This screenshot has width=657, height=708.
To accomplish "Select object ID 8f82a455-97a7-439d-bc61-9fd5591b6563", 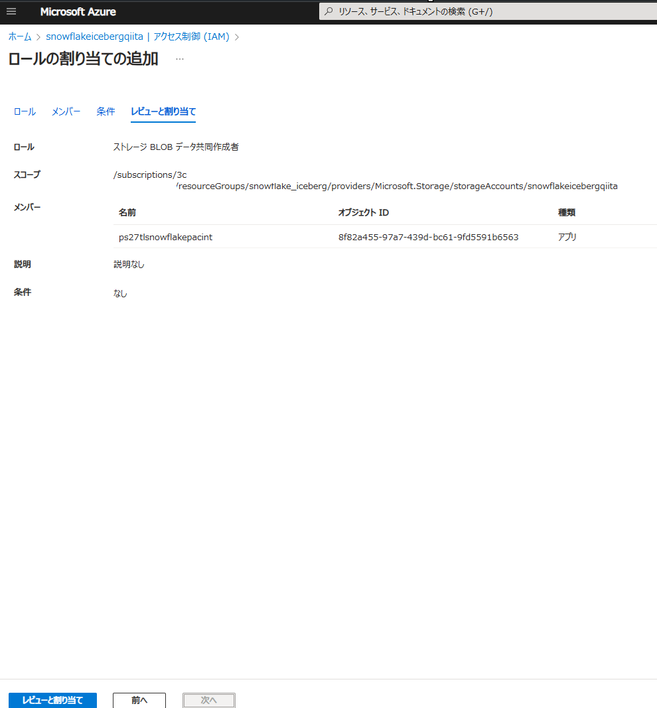I will pyautogui.click(x=428, y=237).
